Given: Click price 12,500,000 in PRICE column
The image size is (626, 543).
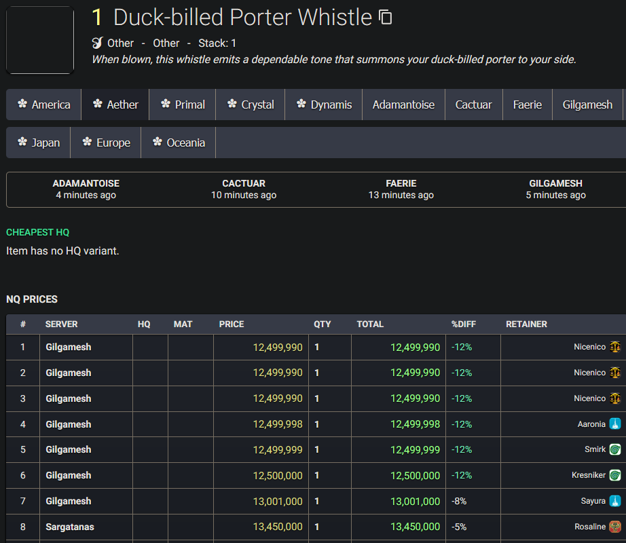Looking at the screenshot, I should tap(278, 476).
